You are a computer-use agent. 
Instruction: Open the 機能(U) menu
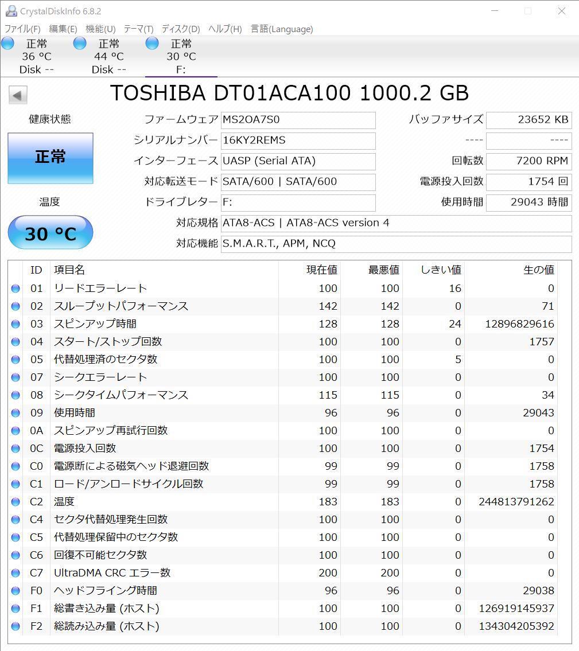[x=100, y=29]
